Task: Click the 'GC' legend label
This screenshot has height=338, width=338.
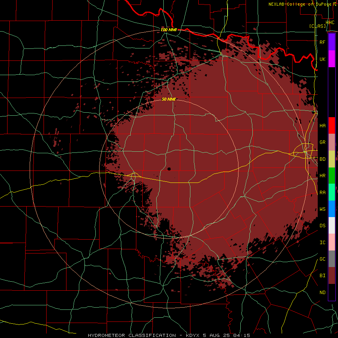Action: tap(322, 259)
